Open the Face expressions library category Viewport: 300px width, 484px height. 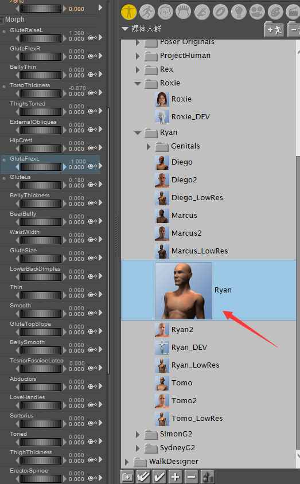tap(165, 12)
